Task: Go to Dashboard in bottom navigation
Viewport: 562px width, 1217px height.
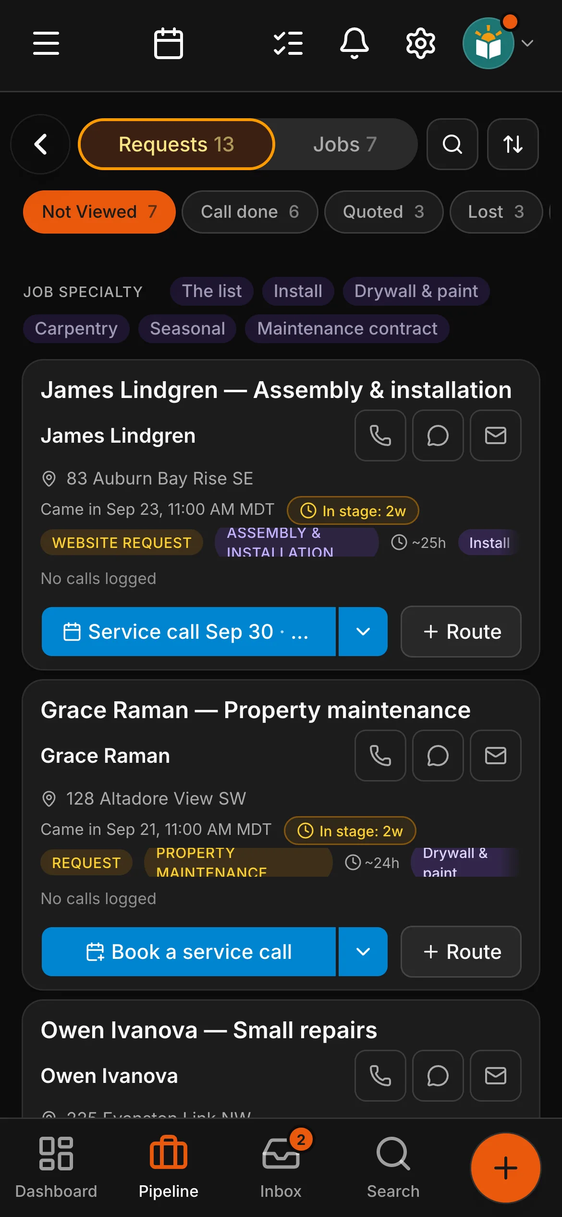Action: click(56, 1168)
